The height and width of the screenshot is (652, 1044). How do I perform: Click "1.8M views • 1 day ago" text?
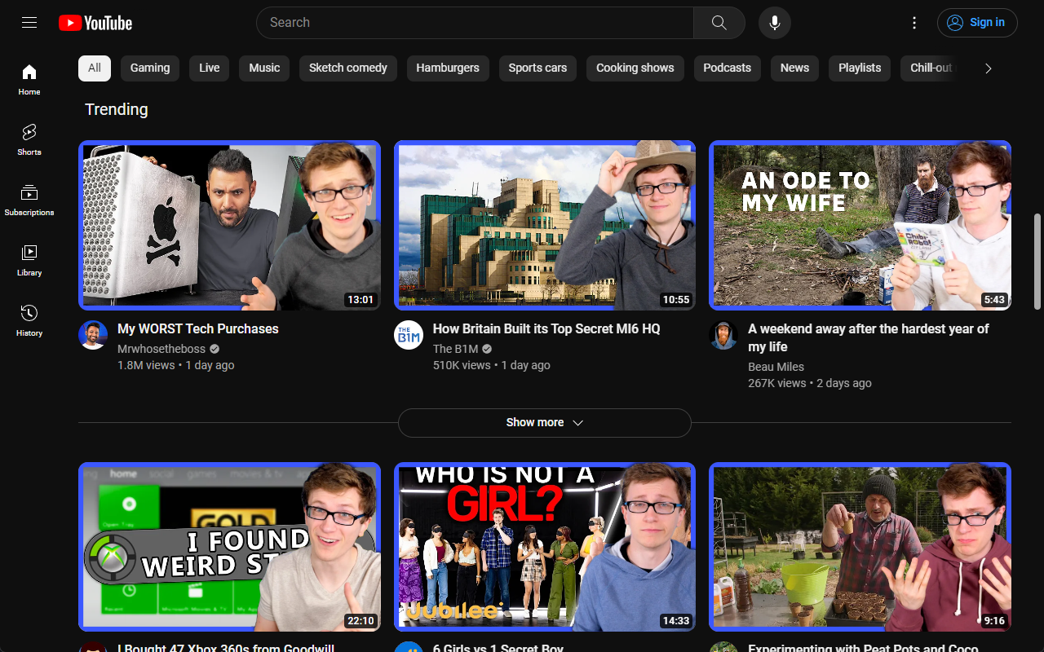(176, 366)
